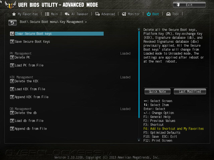This screenshot has height=160, width=214.
Task: Click the F3: Shortcut hint
Action: pos(153,125)
